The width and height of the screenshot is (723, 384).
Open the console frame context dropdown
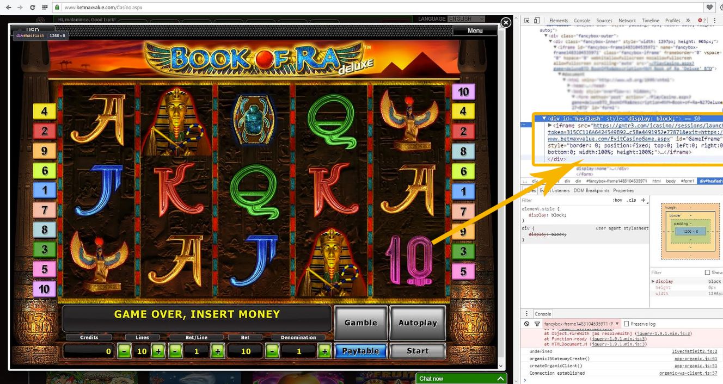click(x=581, y=324)
